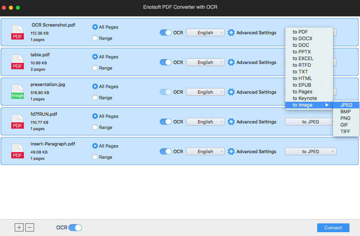Open English language dropdown for table.pdf
Viewport: 360px width, 236px height.
[x=205, y=62]
